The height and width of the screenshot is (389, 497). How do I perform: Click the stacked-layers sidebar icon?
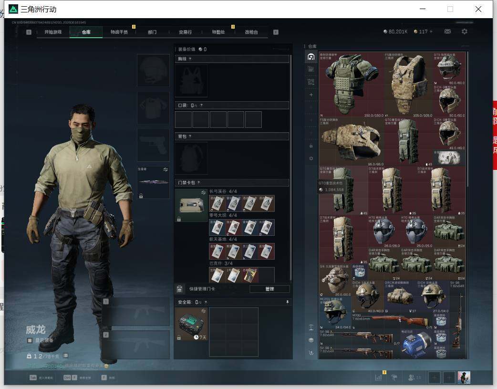[x=311, y=340]
